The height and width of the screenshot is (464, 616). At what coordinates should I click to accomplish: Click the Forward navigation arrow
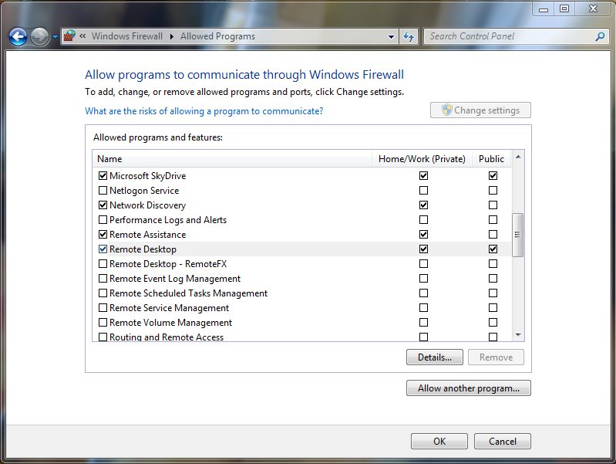coord(39,37)
